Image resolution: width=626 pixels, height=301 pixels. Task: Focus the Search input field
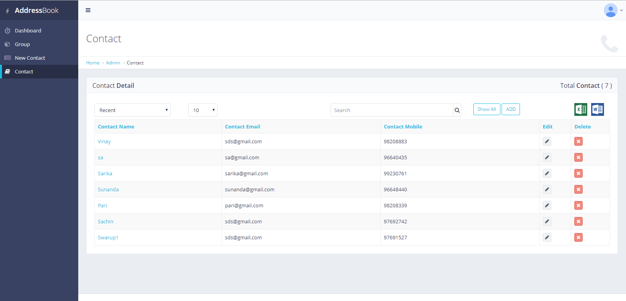click(392, 110)
